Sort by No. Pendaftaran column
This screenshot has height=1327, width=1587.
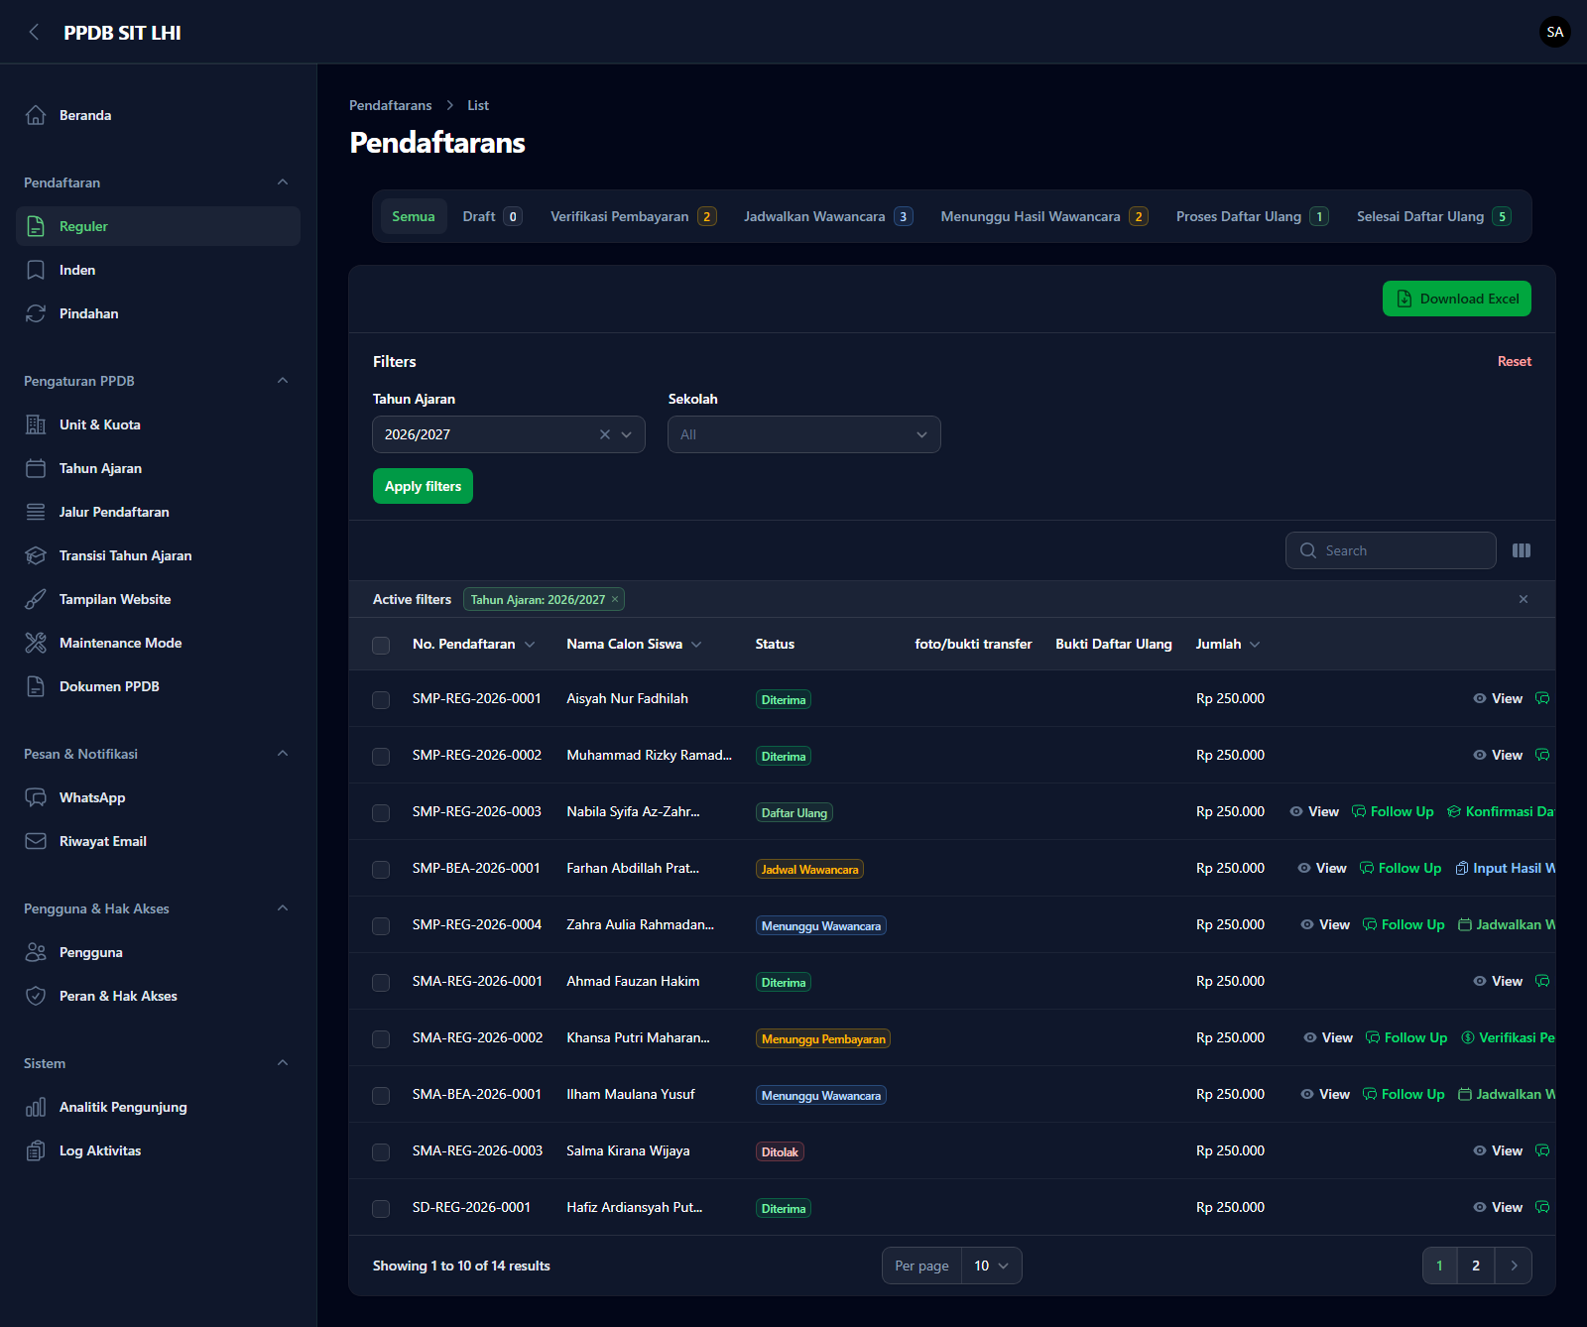pos(473,644)
